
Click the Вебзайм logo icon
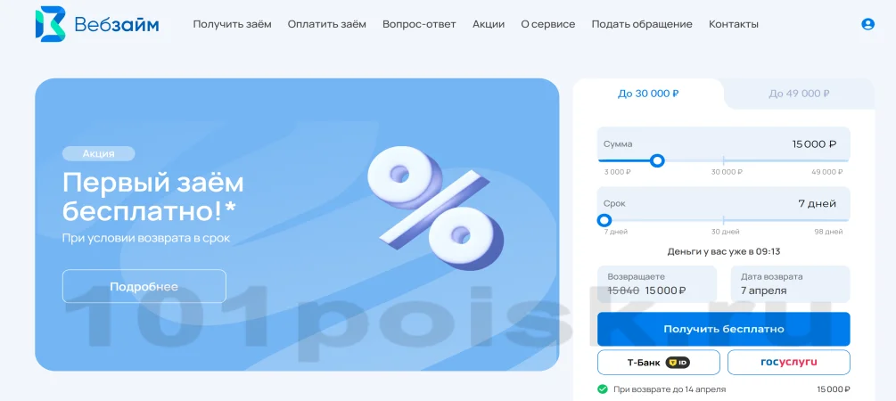click(x=50, y=24)
